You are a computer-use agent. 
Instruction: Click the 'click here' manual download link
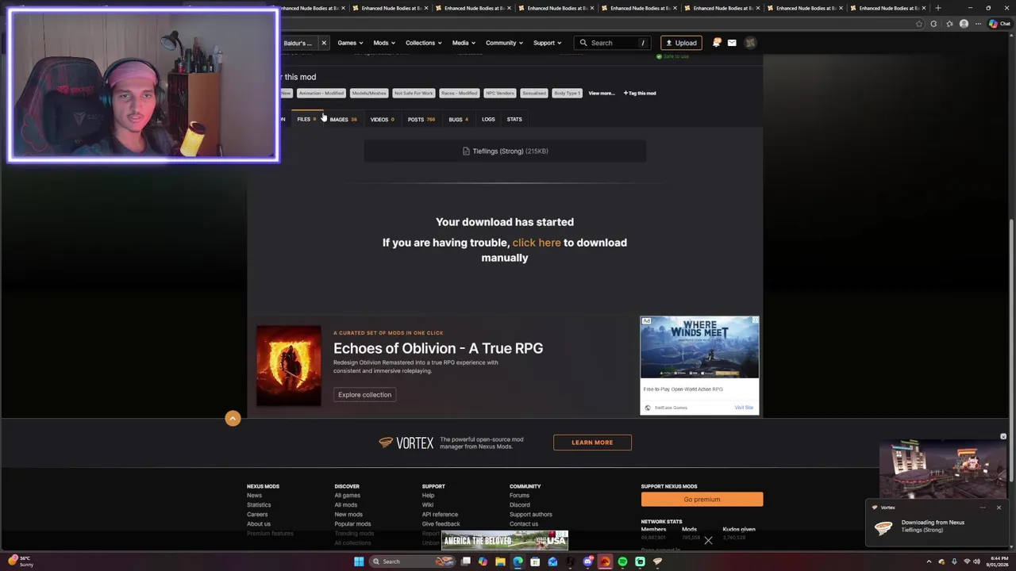tap(537, 243)
